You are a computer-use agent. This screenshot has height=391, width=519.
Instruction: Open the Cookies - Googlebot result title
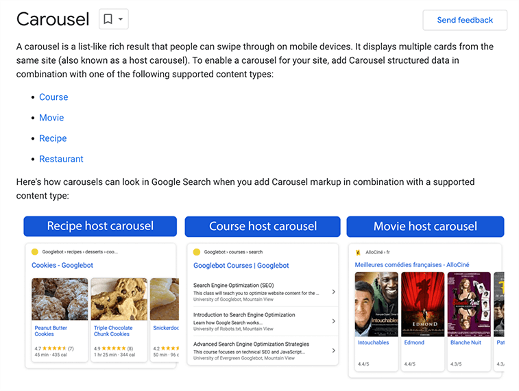point(62,265)
